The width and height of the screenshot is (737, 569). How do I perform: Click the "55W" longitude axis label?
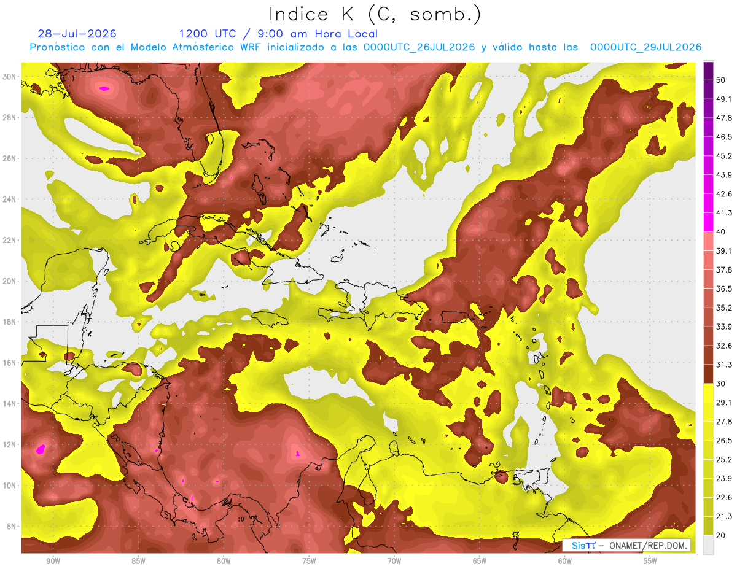650,561
